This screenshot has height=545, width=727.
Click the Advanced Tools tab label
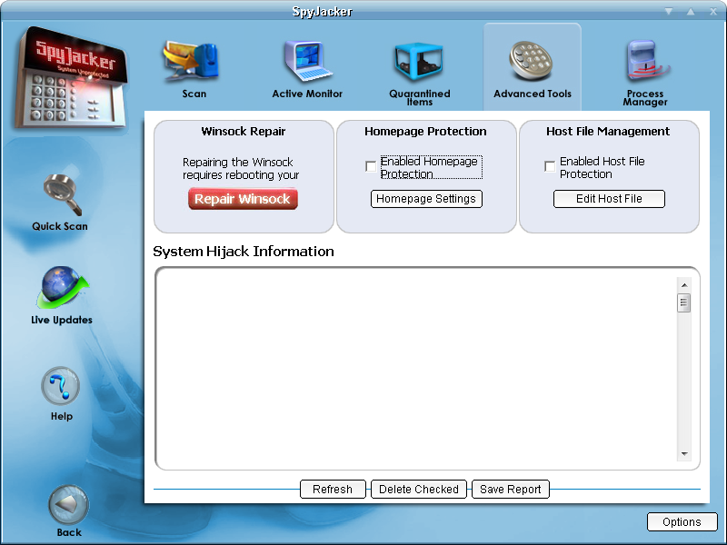tap(533, 94)
